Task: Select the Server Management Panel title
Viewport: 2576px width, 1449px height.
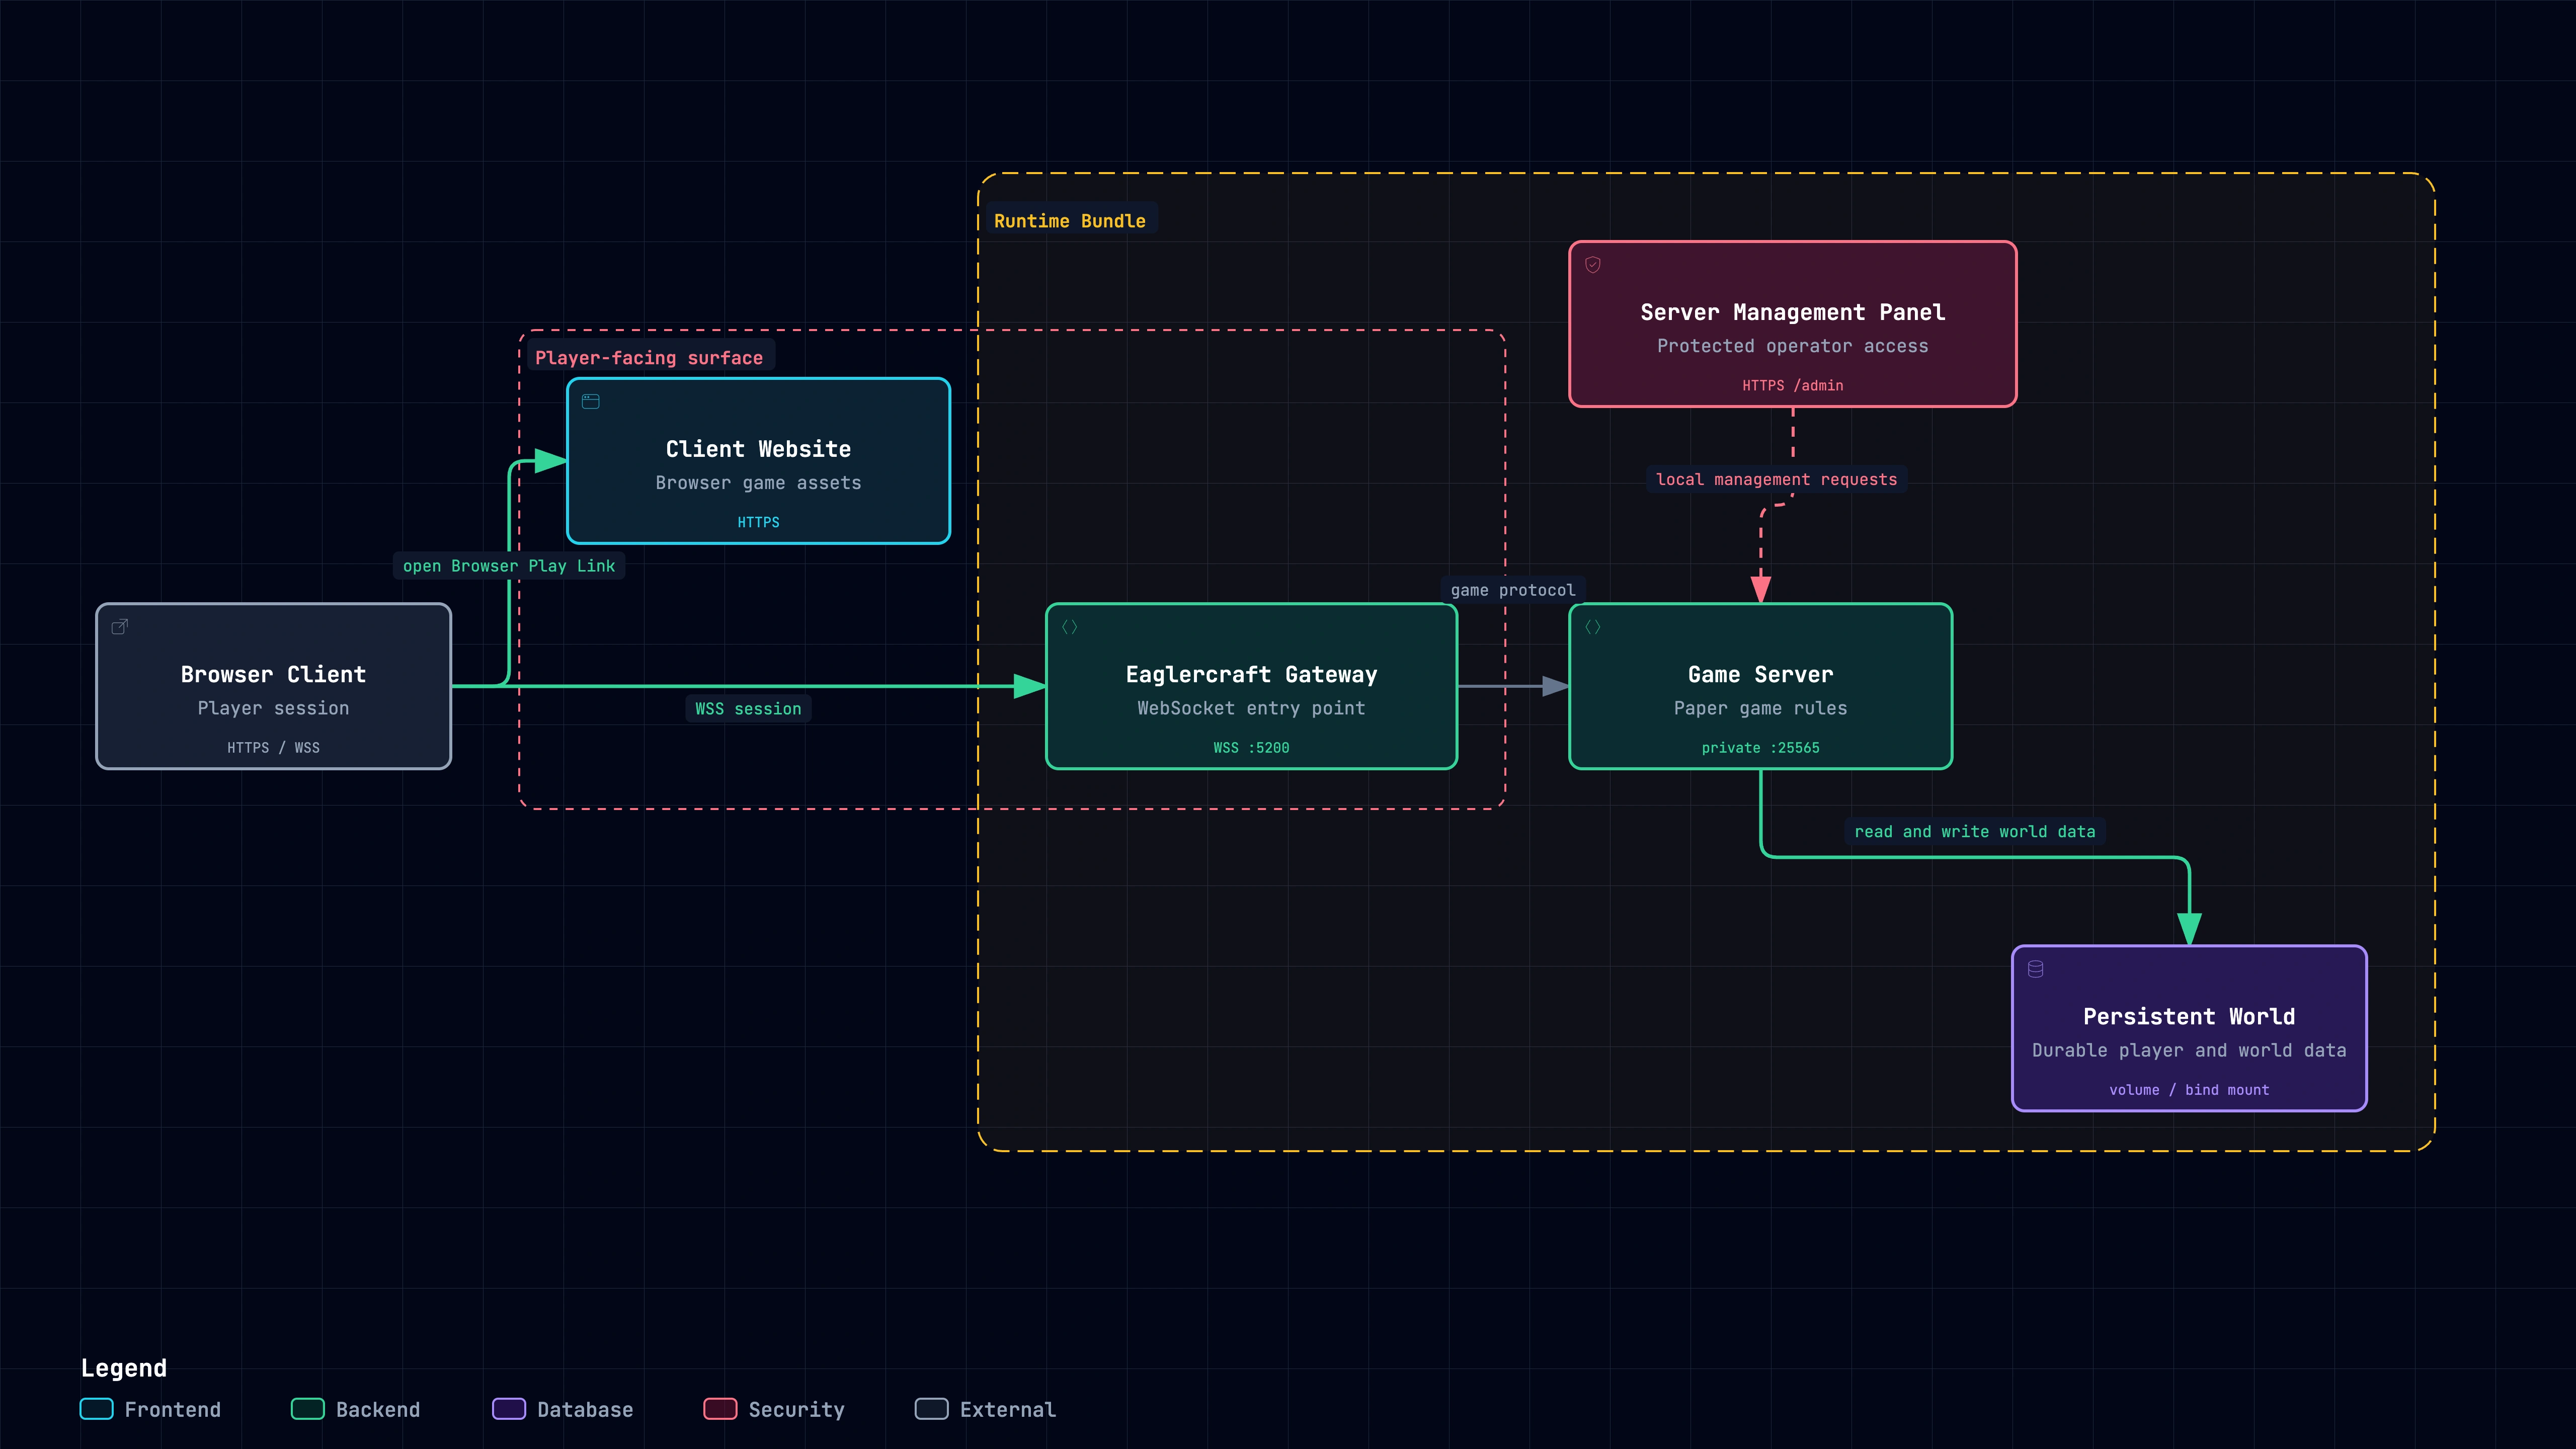Action: (1792, 312)
